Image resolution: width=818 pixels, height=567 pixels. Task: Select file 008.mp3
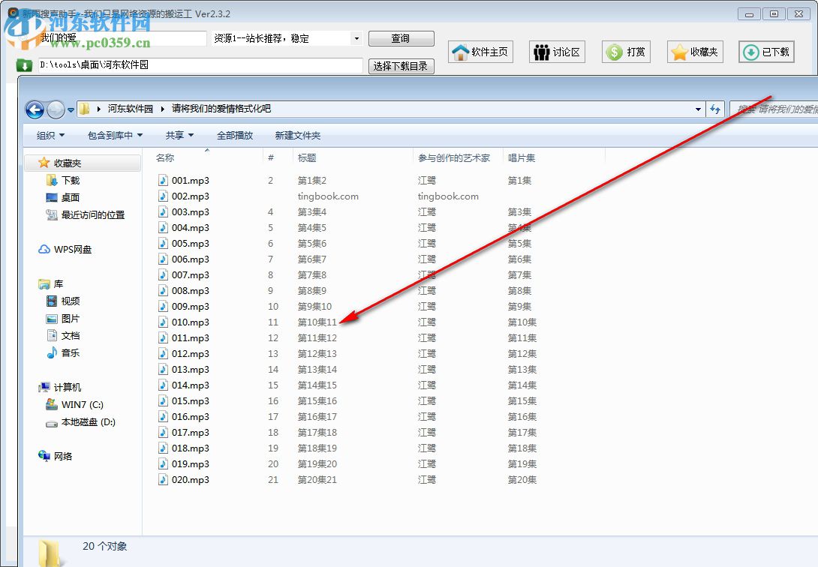point(191,290)
